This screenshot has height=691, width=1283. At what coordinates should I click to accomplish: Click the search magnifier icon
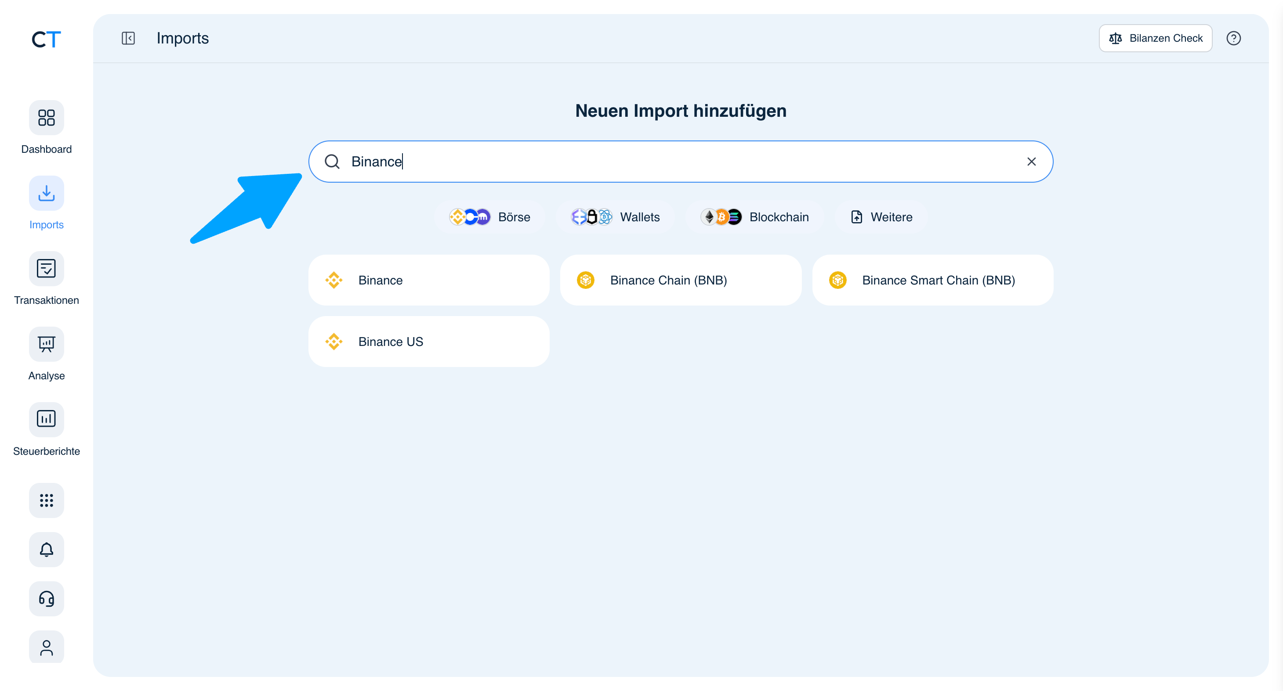pos(332,162)
